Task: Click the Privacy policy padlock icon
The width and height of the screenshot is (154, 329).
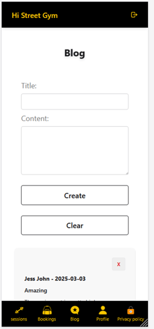Action: coord(131,311)
